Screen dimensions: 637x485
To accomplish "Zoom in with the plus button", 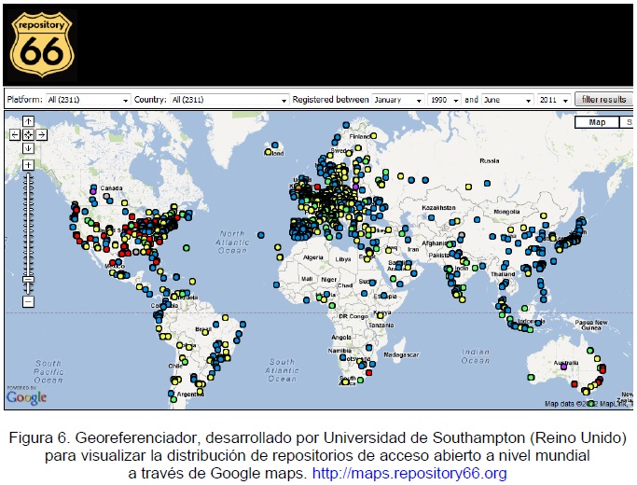I will coord(28,165).
